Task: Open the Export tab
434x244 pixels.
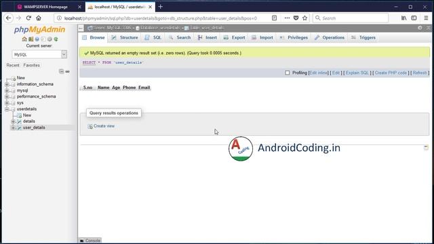Action: [x=235, y=38]
